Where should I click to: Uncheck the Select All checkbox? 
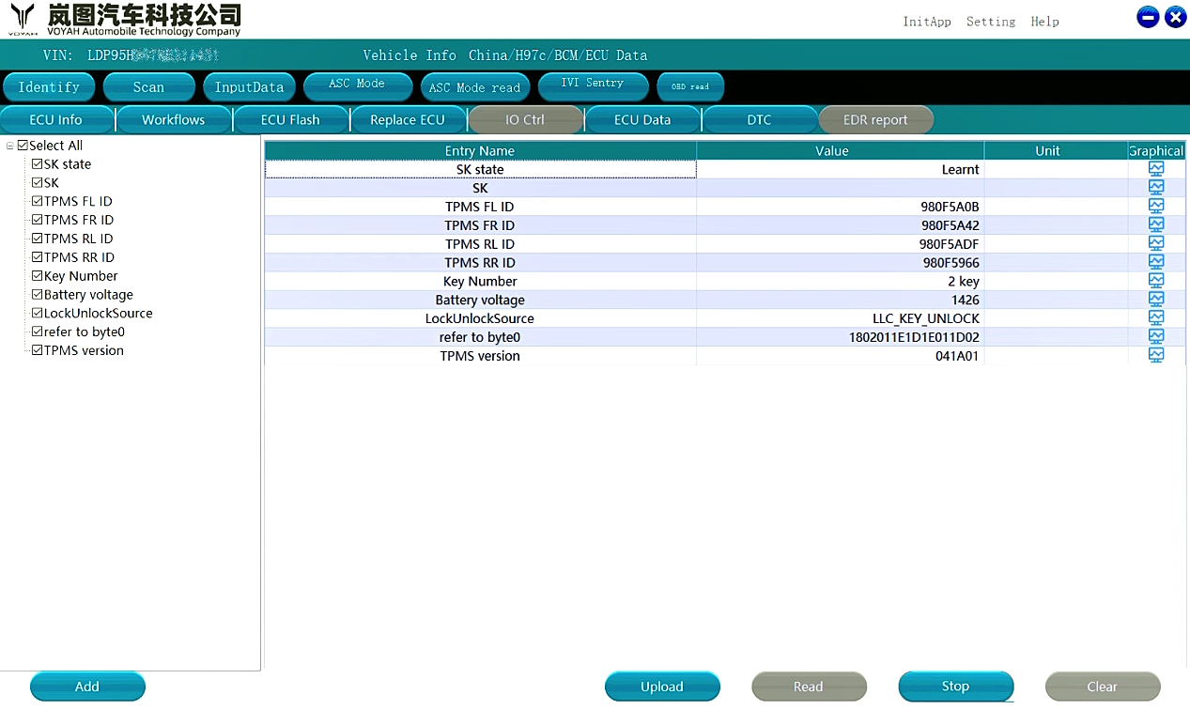click(x=23, y=146)
